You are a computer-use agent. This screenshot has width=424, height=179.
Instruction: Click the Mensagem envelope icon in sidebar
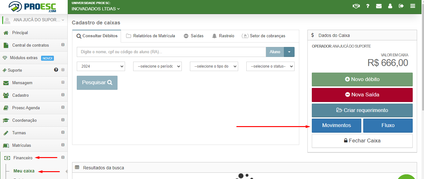click(6, 83)
